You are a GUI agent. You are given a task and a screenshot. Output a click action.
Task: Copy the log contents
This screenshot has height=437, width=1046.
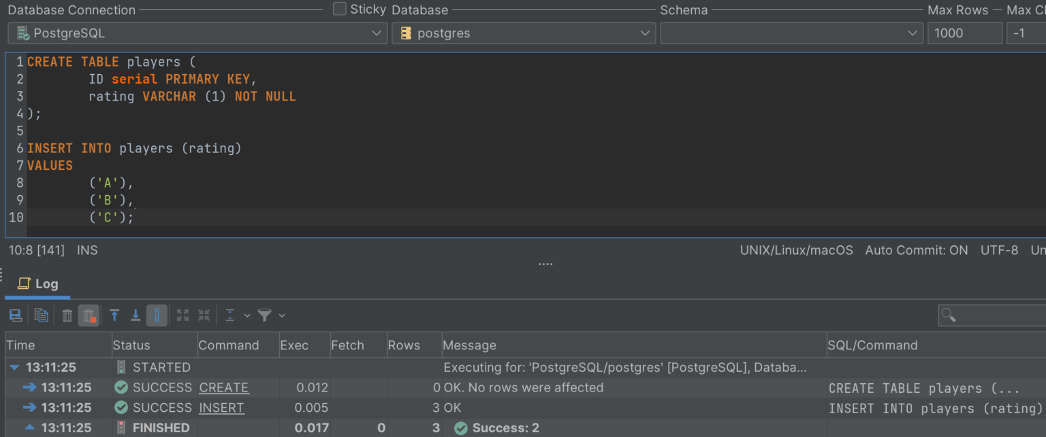pyautogui.click(x=41, y=315)
